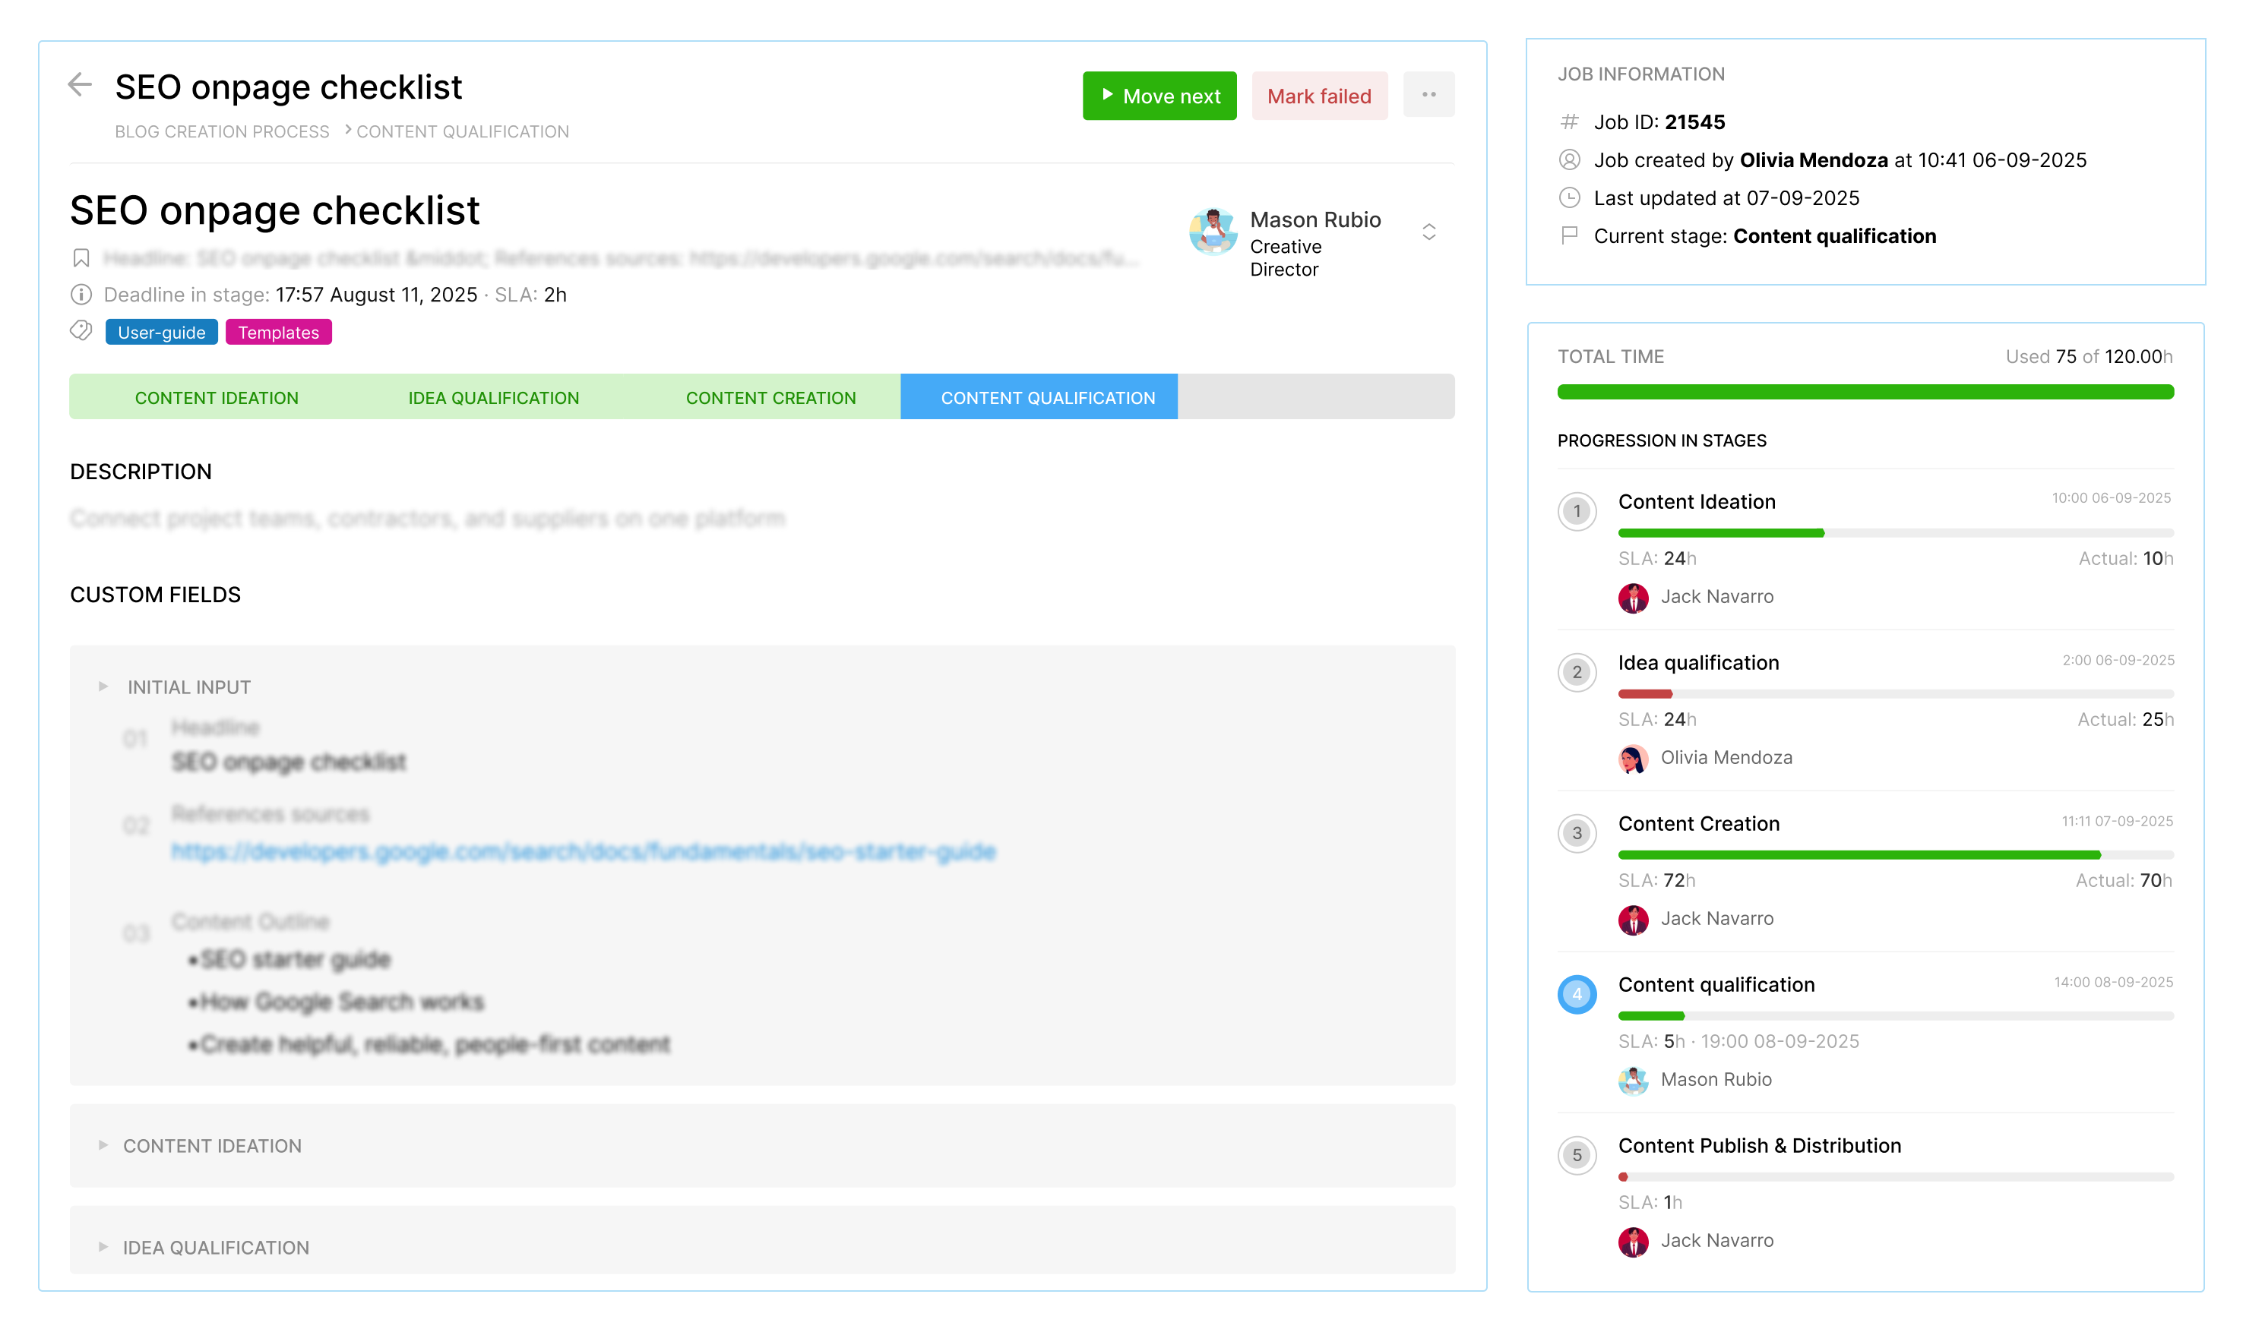Click the stage 4 circle badge for Content qualification
The image size is (2243, 1332).
(1577, 995)
